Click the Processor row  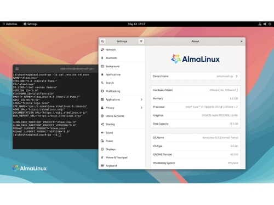click(196, 107)
